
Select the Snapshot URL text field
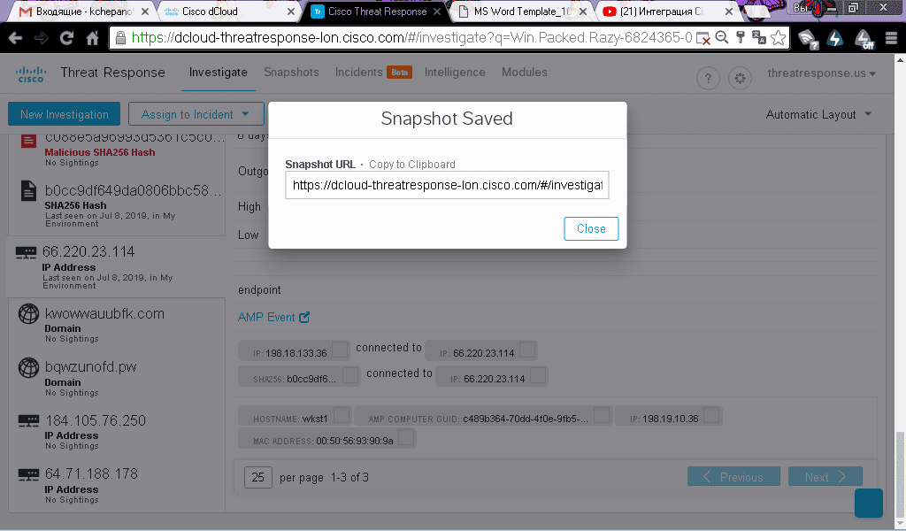447,185
